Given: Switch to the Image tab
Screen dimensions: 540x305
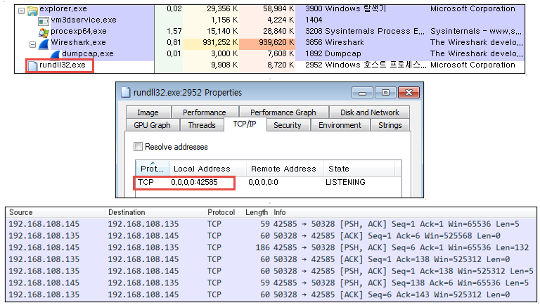Looking at the screenshot, I should [148, 112].
